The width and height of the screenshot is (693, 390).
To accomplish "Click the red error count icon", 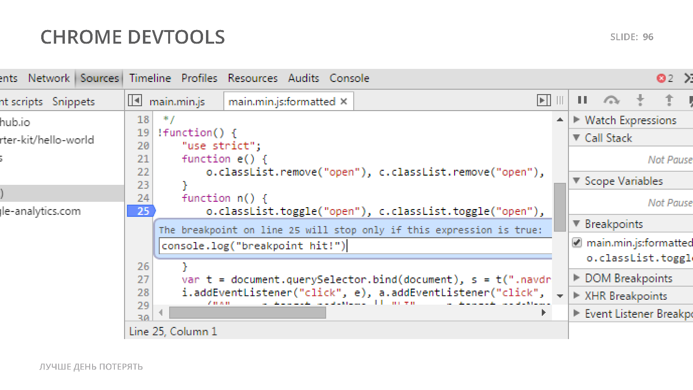I will 661,78.
